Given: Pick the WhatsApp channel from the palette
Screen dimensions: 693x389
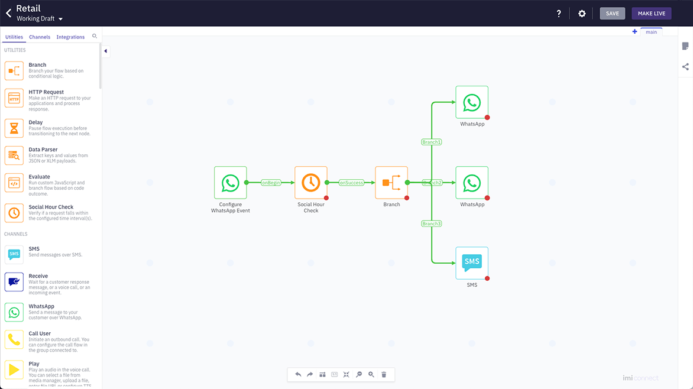Looking at the screenshot, I should click(x=50, y=312).
